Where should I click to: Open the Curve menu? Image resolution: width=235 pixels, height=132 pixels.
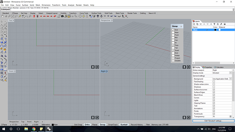pyautogui.click(x=18, y=5)
